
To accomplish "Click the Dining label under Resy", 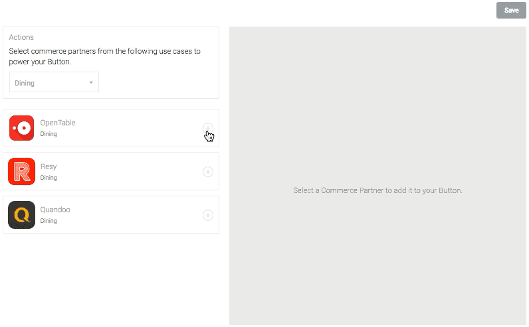I will point(49,178).
